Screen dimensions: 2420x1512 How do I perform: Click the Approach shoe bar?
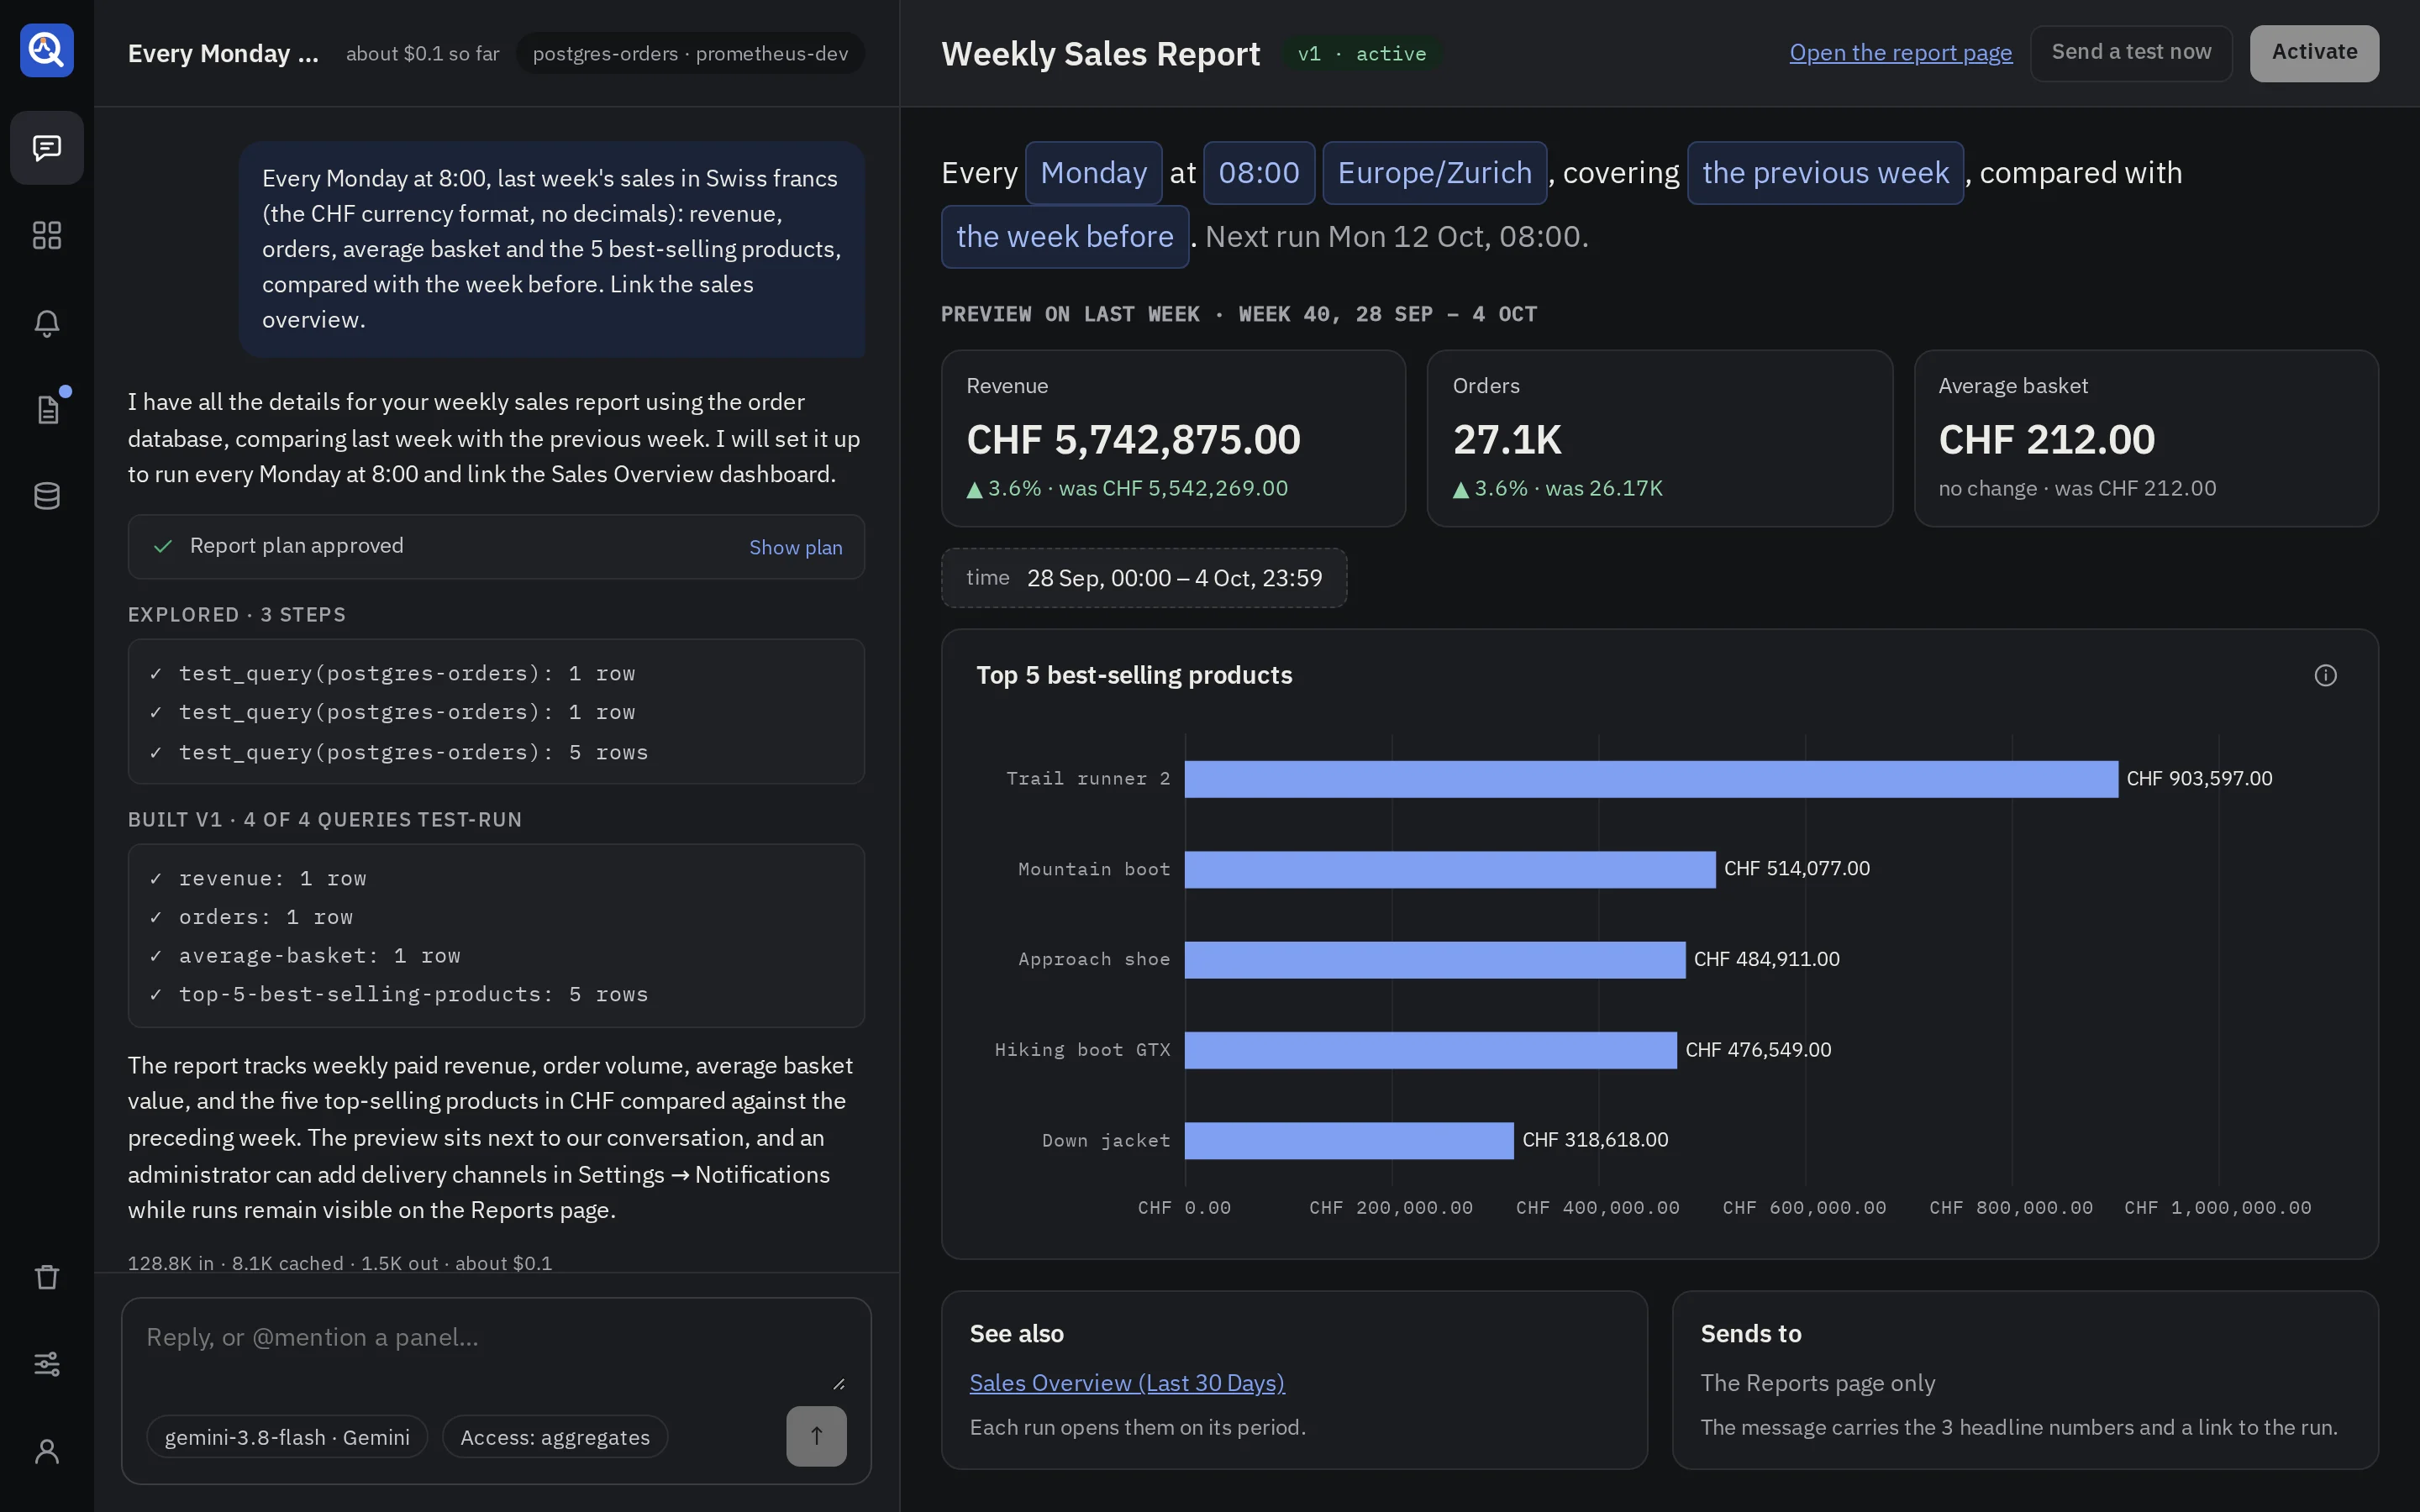[x=1435, y=960]
